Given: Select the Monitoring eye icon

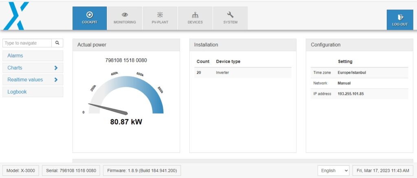Looking at the screenshot, I should (x=125, y=15).
